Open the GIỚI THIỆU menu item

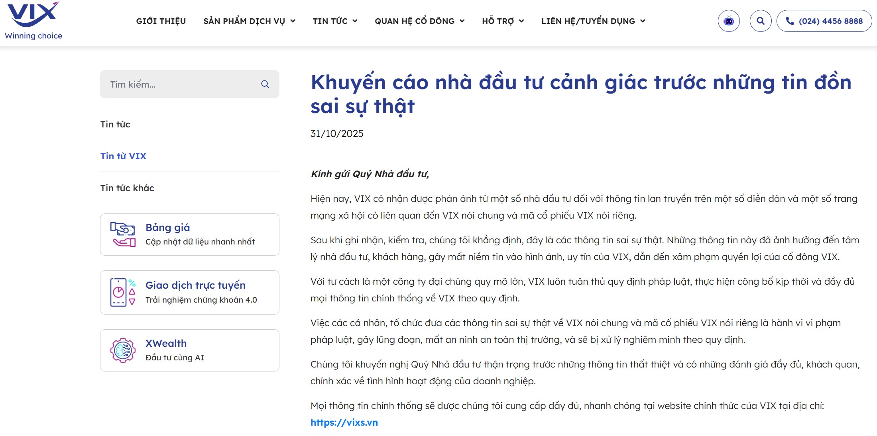pos(161,21)
